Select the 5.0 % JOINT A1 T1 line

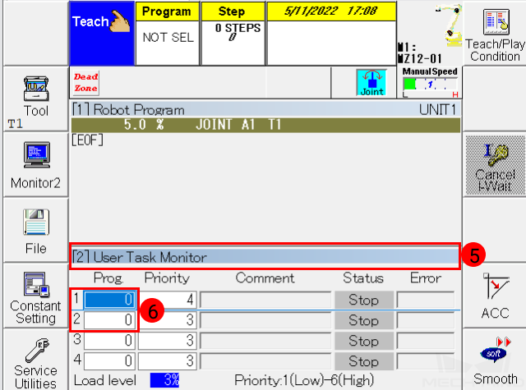[x=265, y=125]
